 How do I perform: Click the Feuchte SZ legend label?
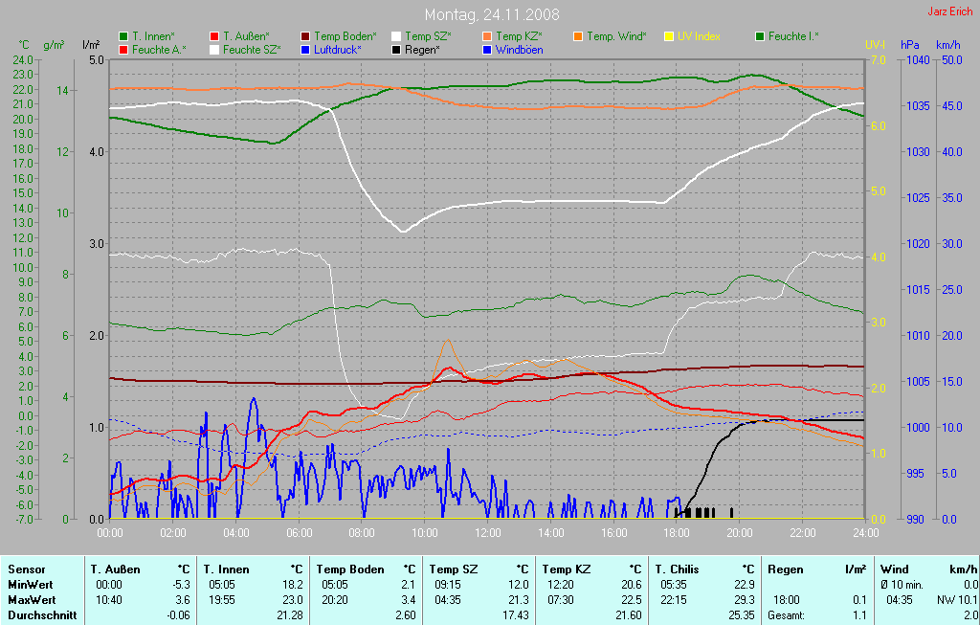pos(251,49)
